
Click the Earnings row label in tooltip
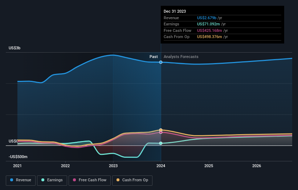(x=171, y=24)
